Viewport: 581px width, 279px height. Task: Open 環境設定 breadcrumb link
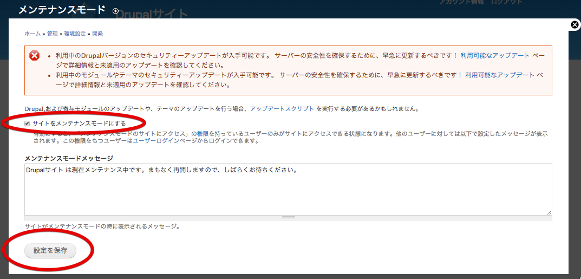(x=75, y=34)
